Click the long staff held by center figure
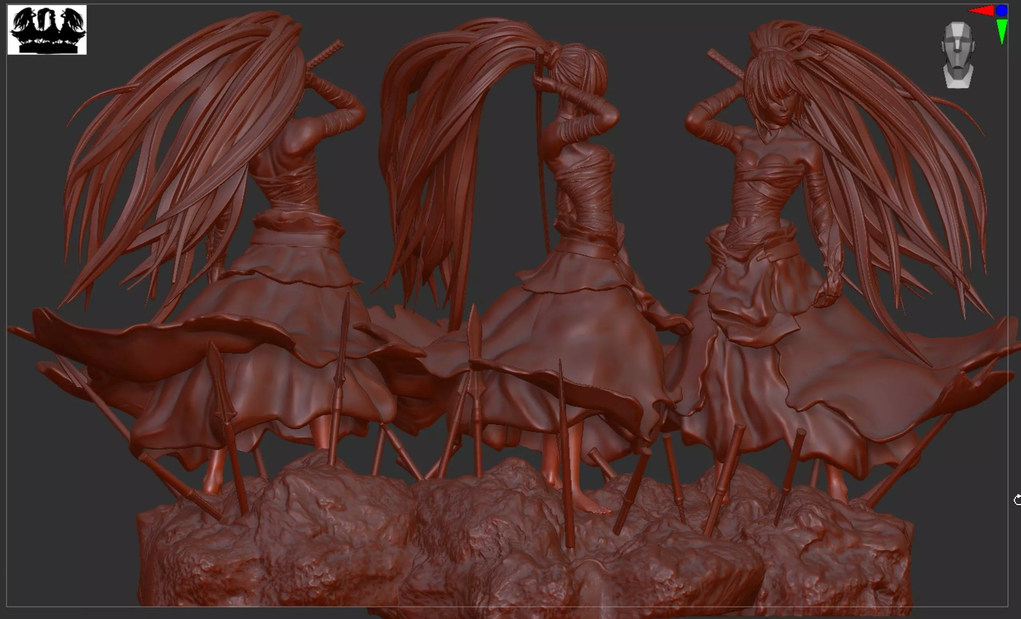 coord(541,166)
